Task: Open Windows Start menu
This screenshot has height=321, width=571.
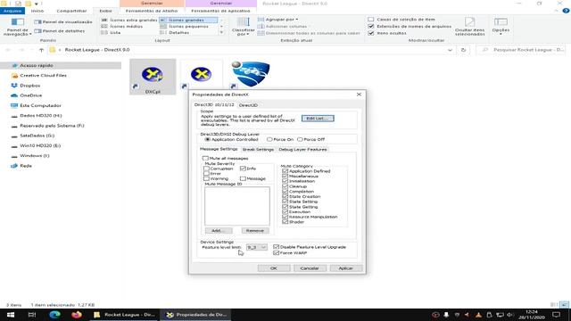Action: [x=10, y=315]
